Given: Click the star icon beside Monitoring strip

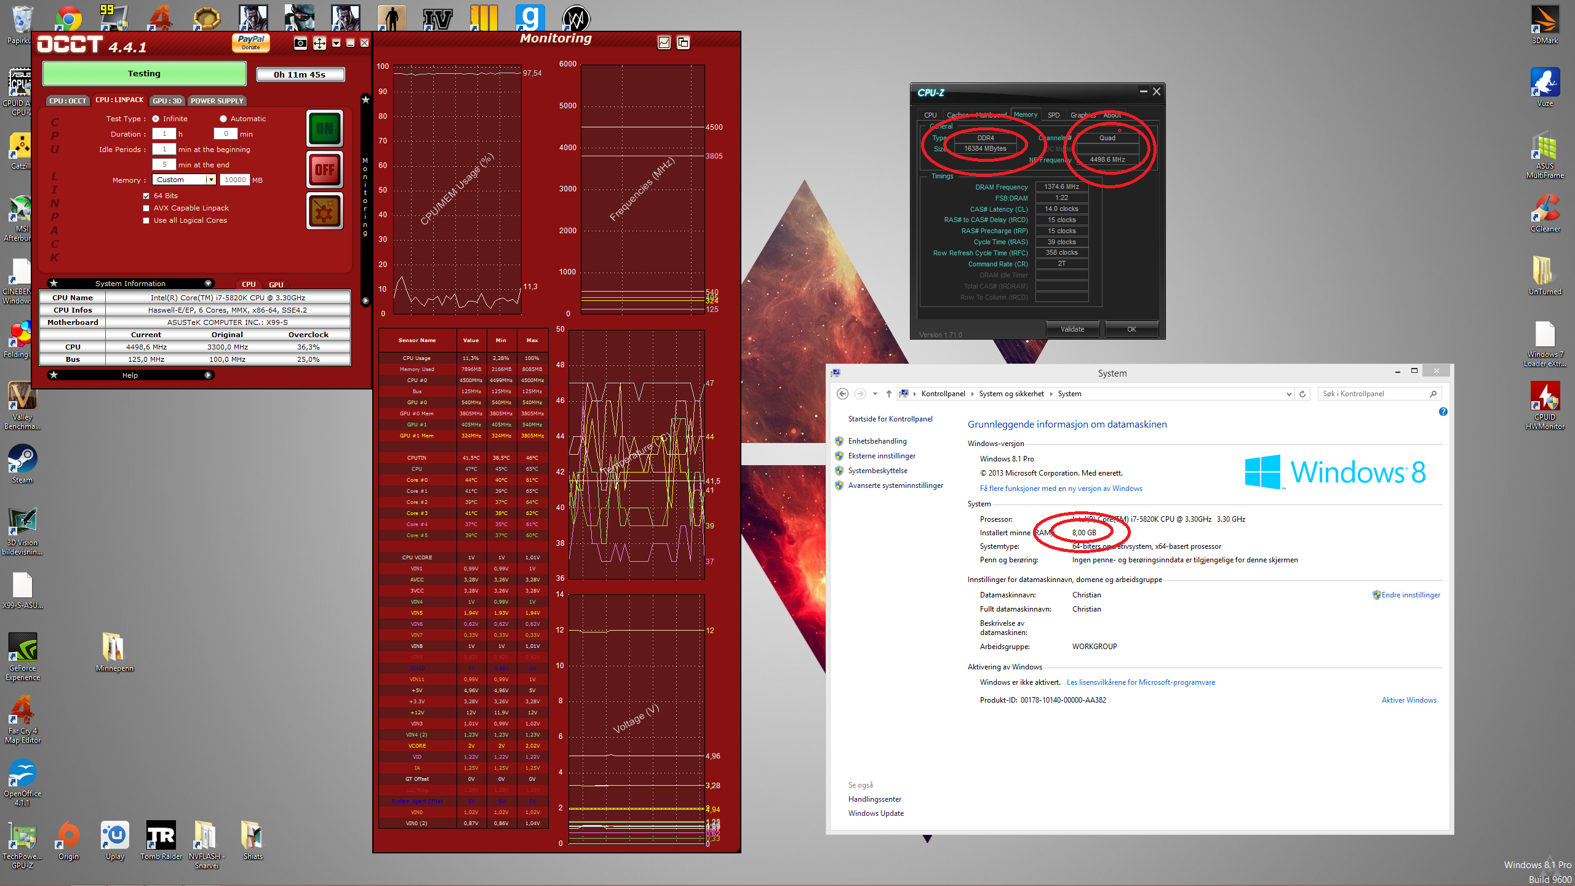Looking at the screenshot, I should click(x=365, y=99).
